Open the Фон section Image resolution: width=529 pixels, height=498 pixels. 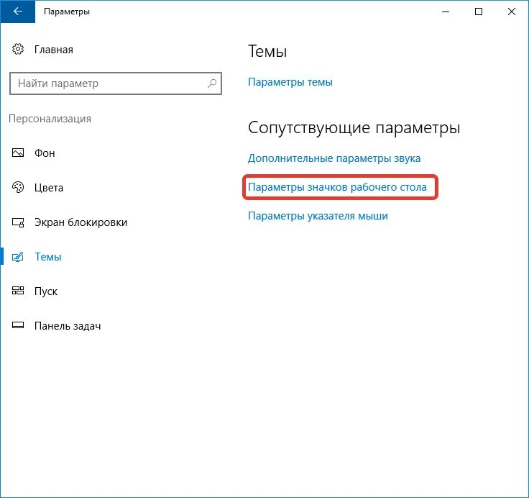click(45, 153)
